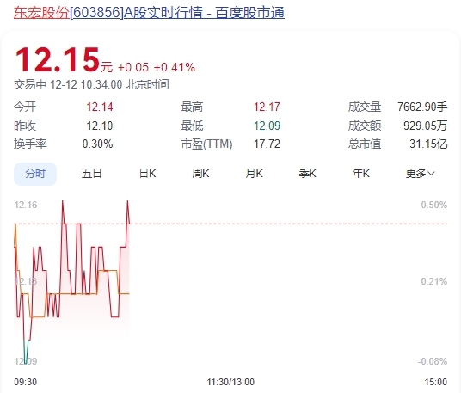Click the 15:00 time axis label
The image size is (461, 393).
pos(436,382)
